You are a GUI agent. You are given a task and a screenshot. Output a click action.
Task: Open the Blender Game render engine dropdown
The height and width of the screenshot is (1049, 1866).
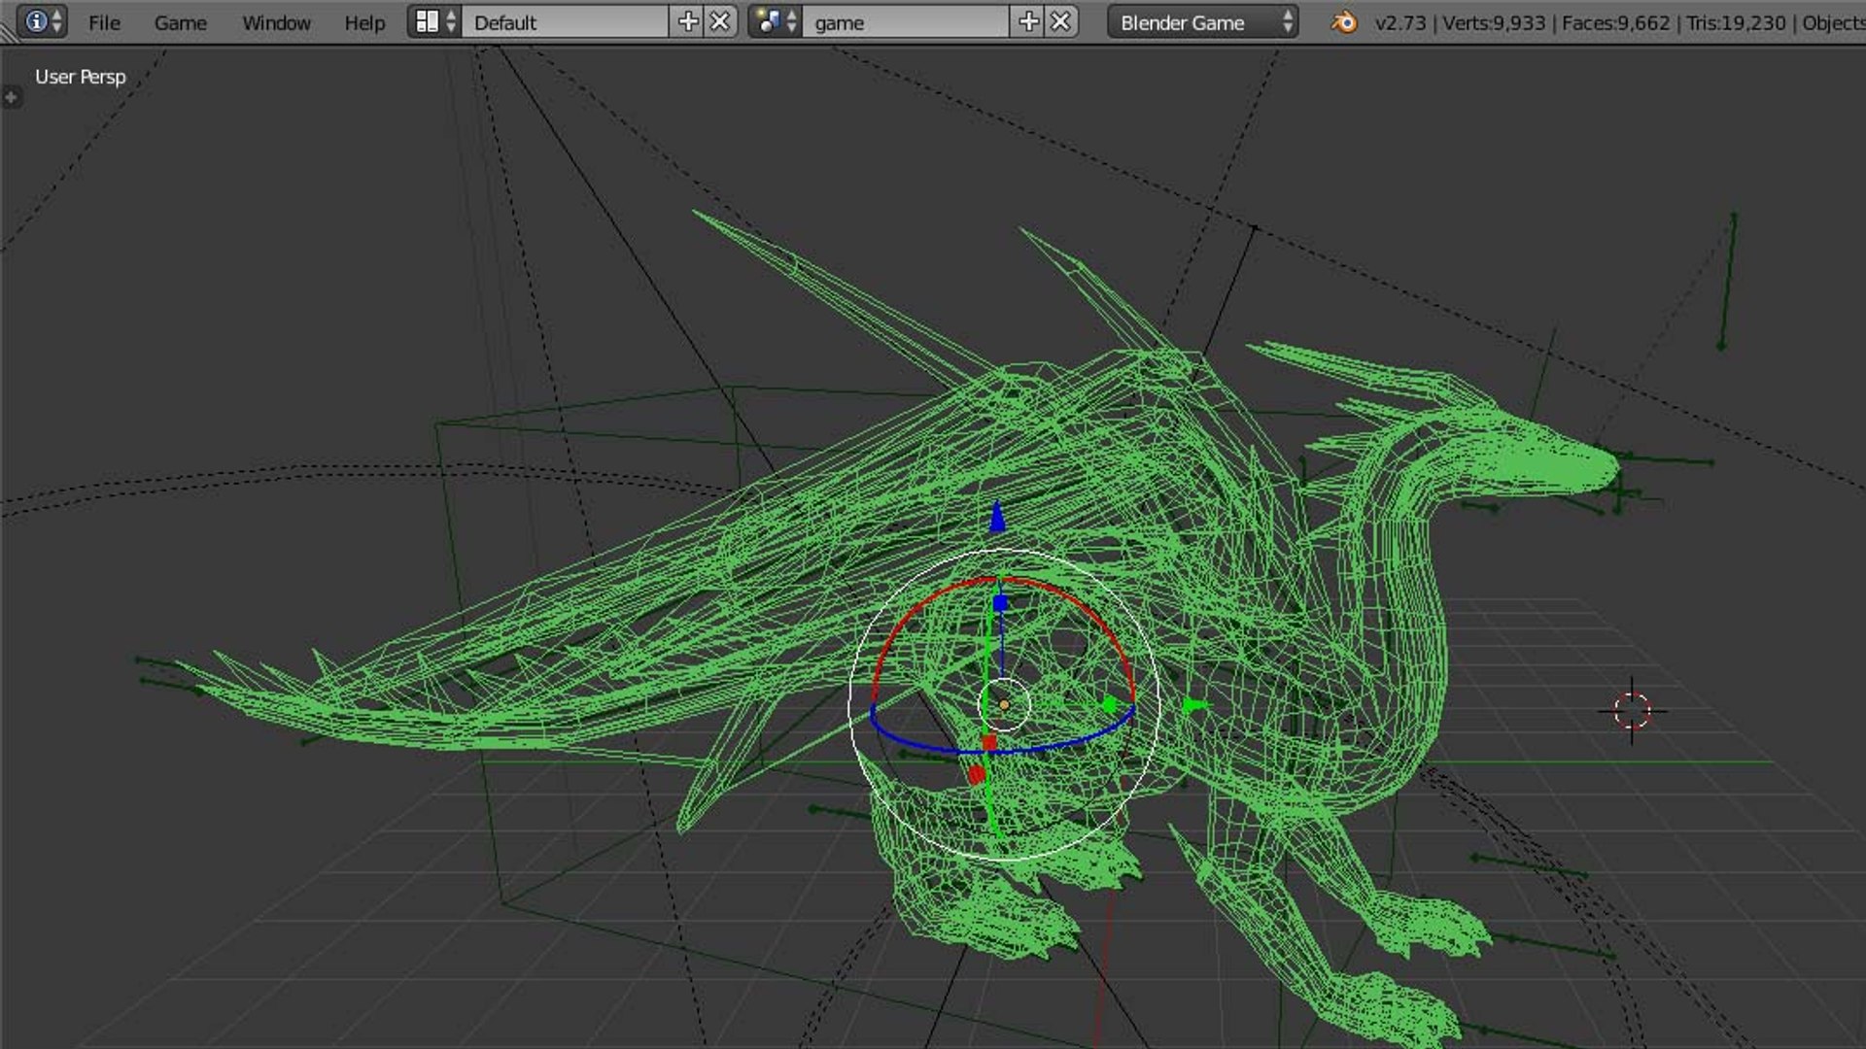pos(1203,21)
